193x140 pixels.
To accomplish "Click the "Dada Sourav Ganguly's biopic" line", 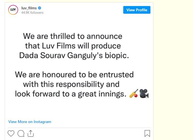I will [74, 55].
